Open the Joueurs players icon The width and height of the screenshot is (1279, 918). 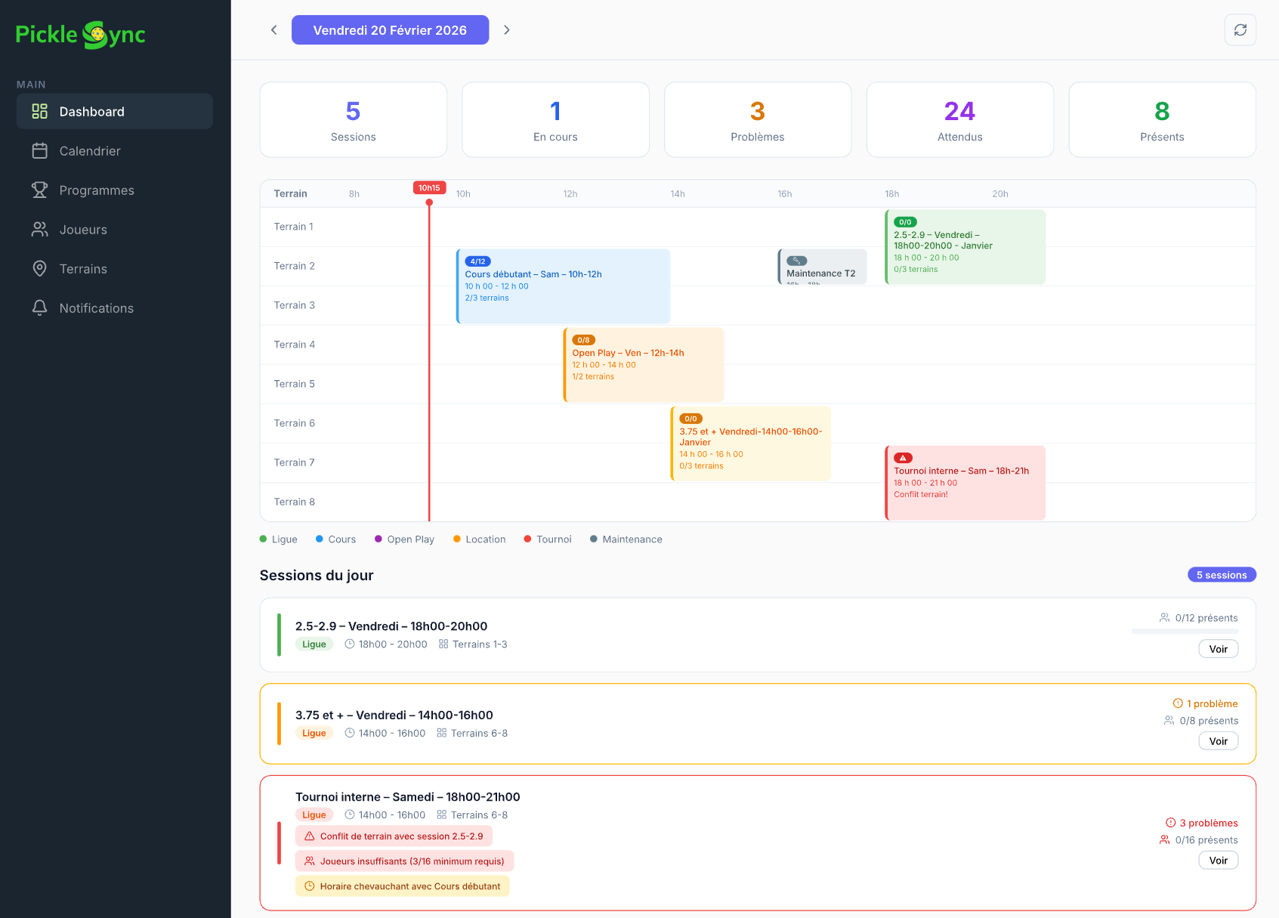coord(40,229)
